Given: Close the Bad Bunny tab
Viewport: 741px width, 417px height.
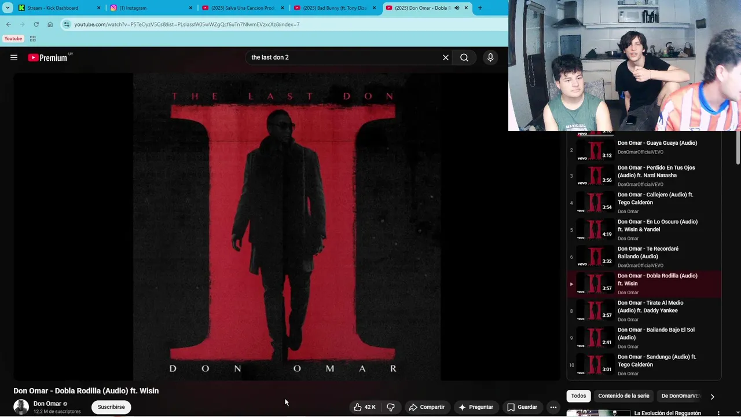Looking at the screenshot, I should (374, 8).
